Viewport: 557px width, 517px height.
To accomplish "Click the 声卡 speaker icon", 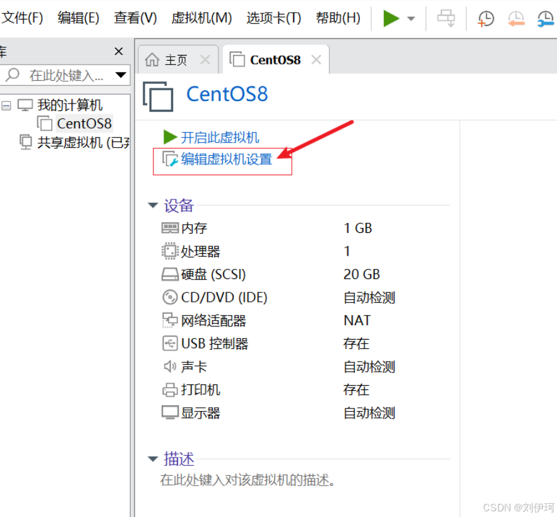I will 170,366.
